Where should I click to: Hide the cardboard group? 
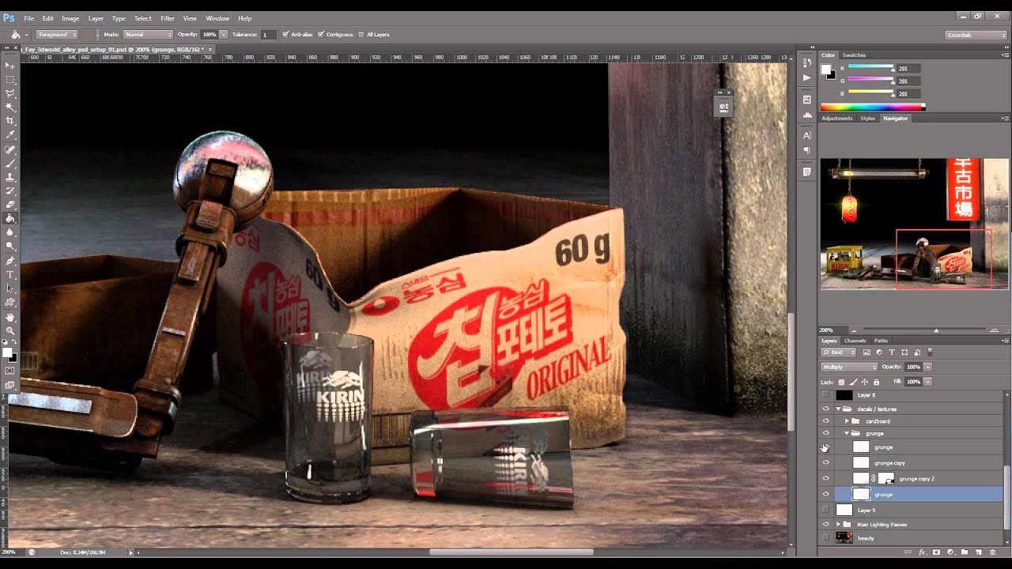pyautogui.click(x=826, y=421)
